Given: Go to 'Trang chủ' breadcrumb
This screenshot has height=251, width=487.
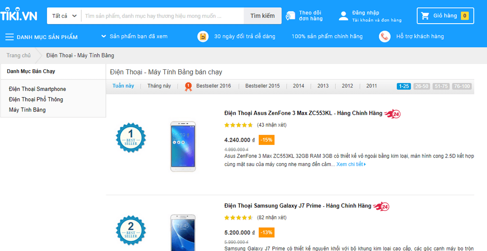Looking at the screenshot, I should click(x=19, y=55).
